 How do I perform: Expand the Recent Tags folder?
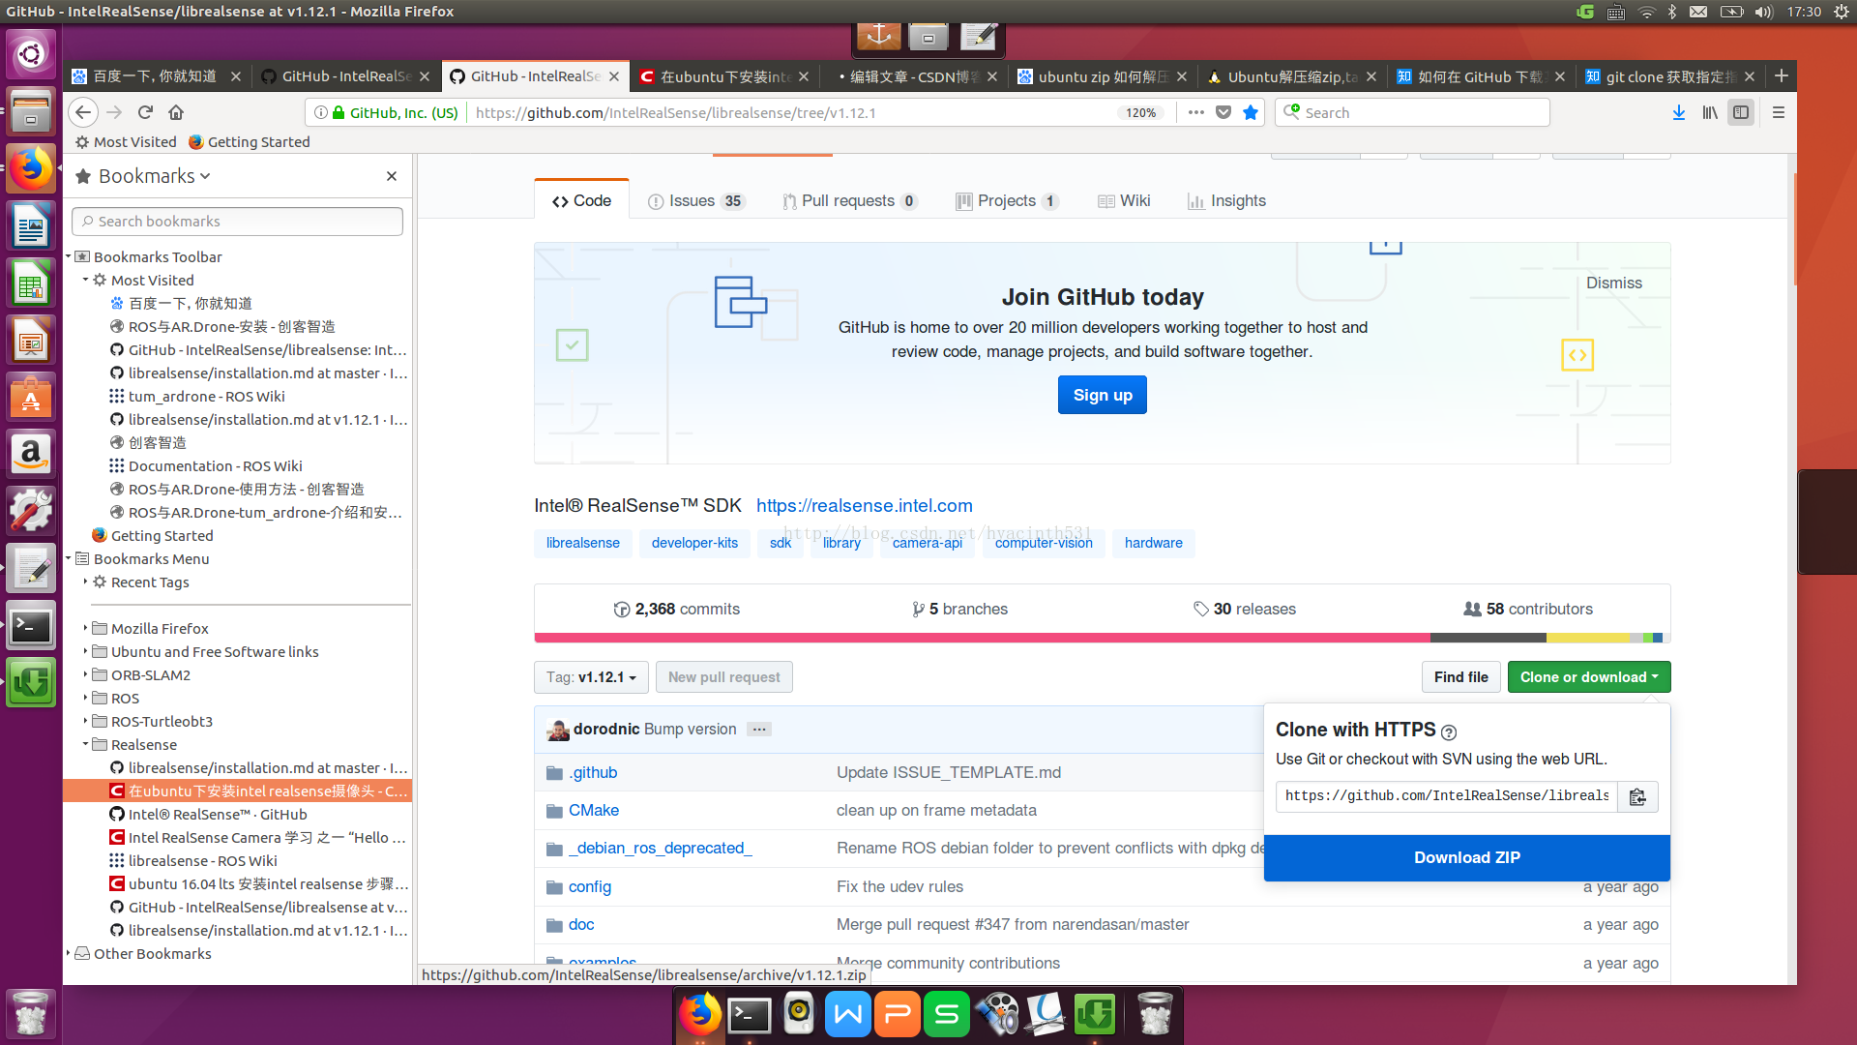(x=85, y=582)
